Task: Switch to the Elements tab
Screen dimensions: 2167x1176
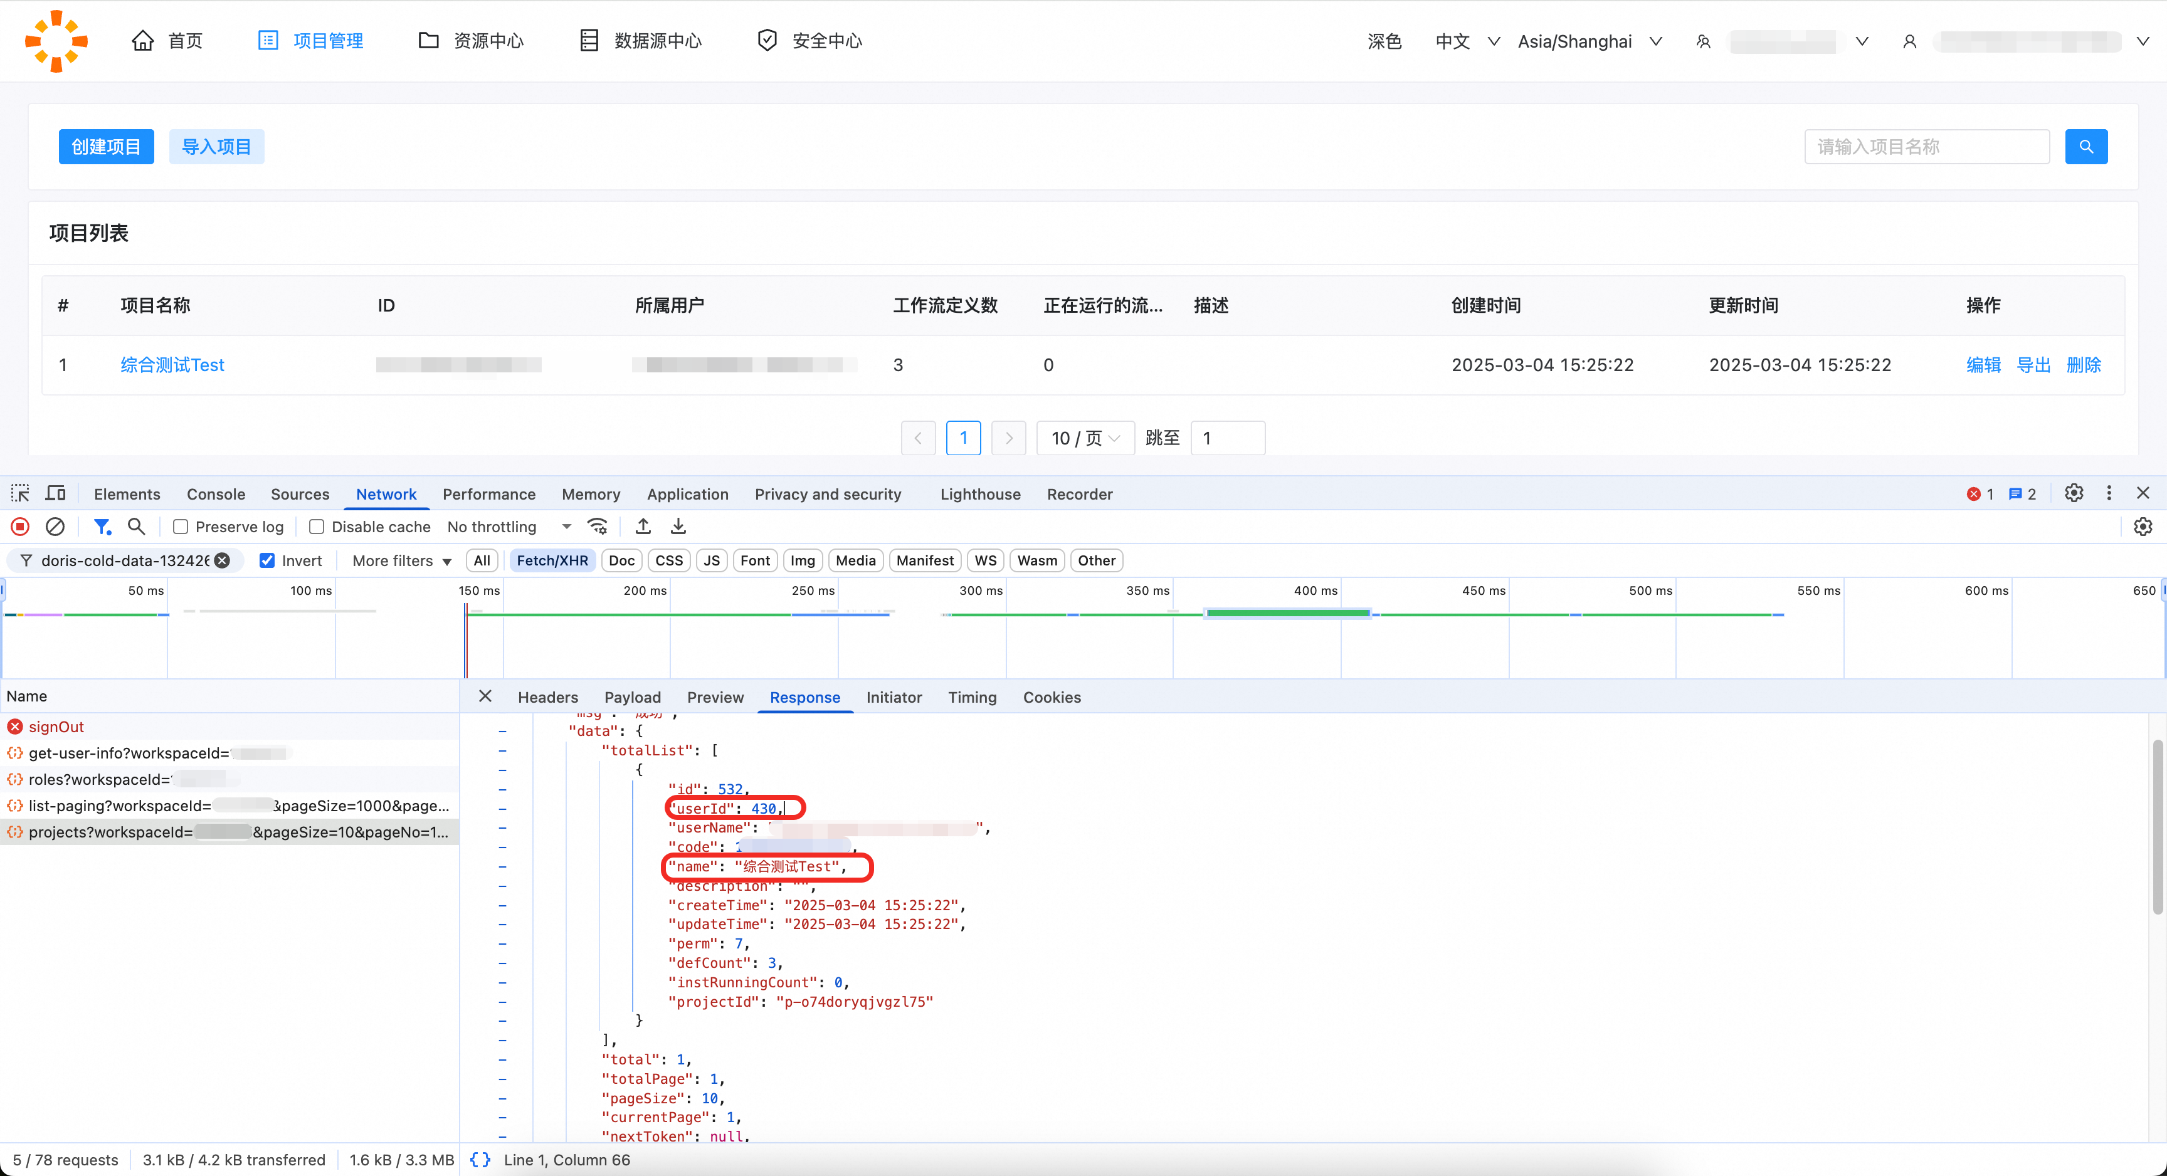Action: 127,494
